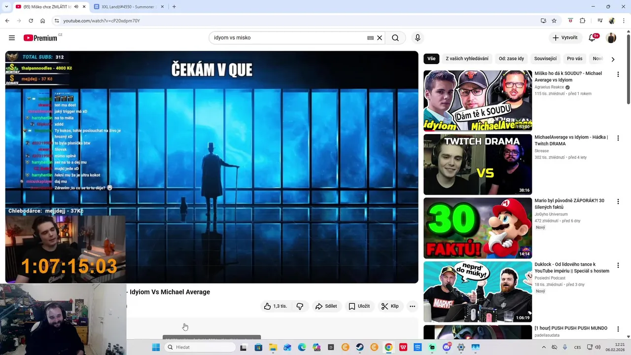Go back in browser history
Image resolution: width=631 pixels, height=355 pixels.
click(7, 21)
